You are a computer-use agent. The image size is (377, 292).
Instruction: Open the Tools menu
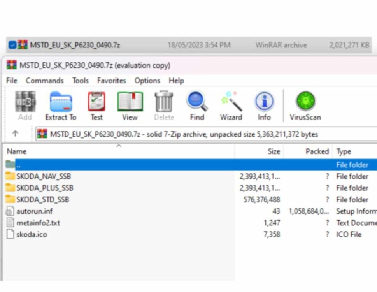click(81, 81)
